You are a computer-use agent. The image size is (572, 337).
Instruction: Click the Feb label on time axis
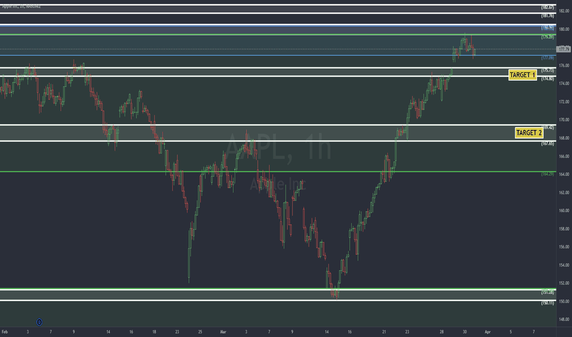[x=4, y=332]
